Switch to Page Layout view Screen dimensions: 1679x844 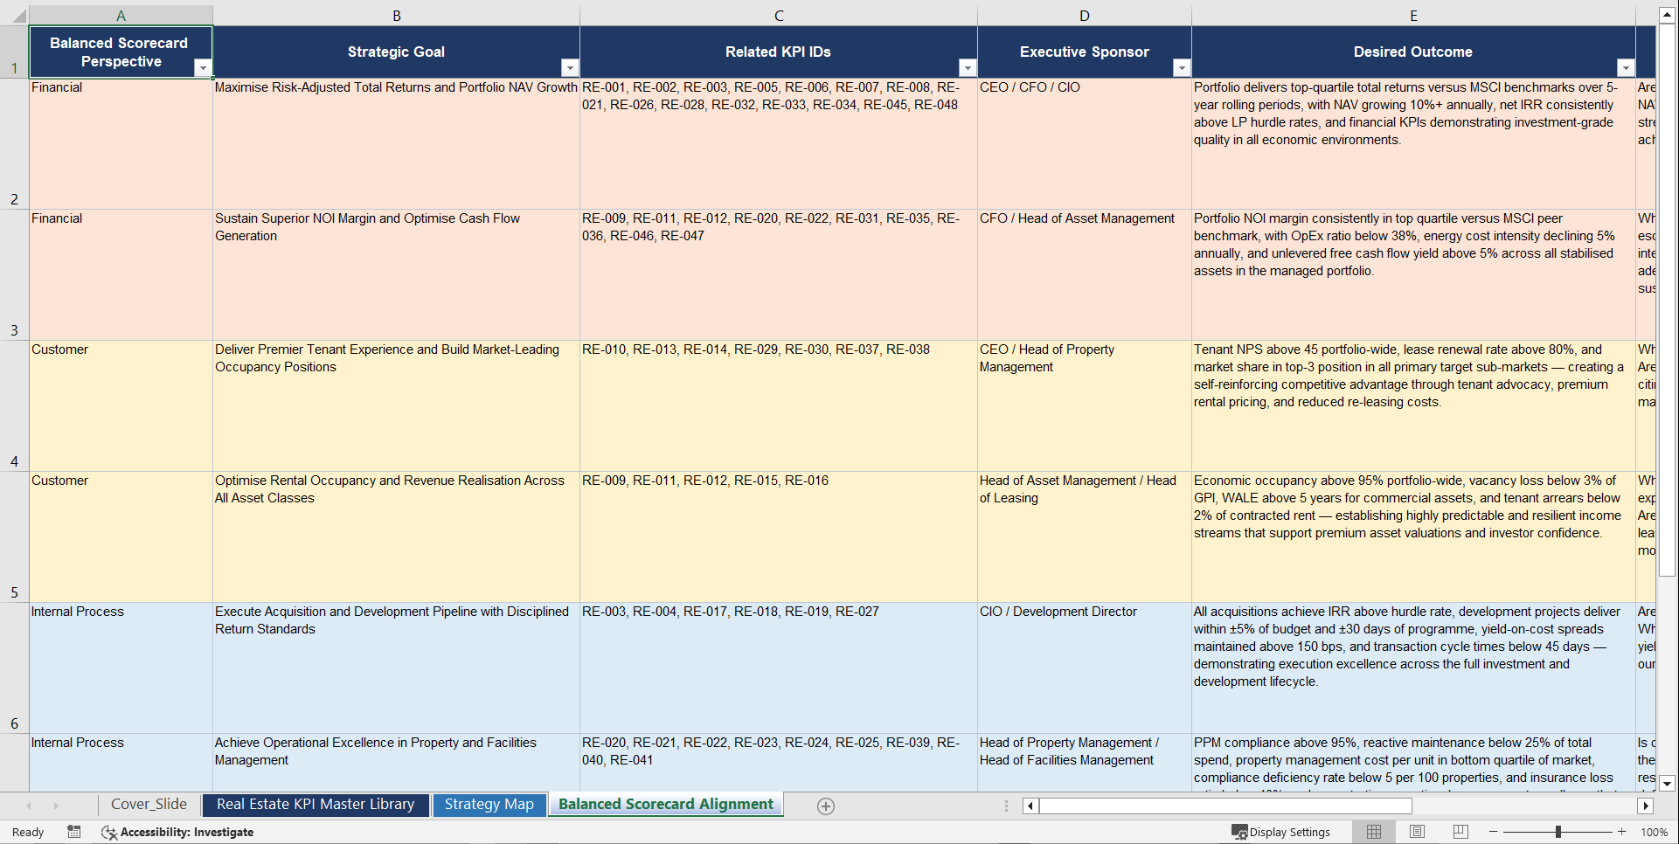point(1418,832)
